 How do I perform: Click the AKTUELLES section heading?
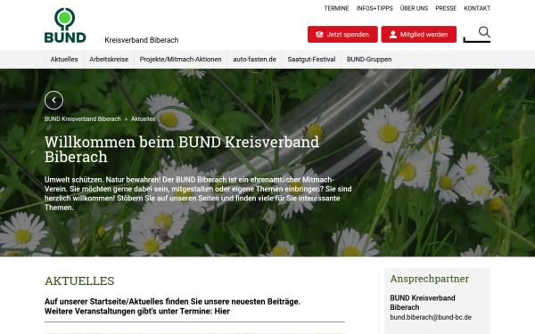(79, 281)
